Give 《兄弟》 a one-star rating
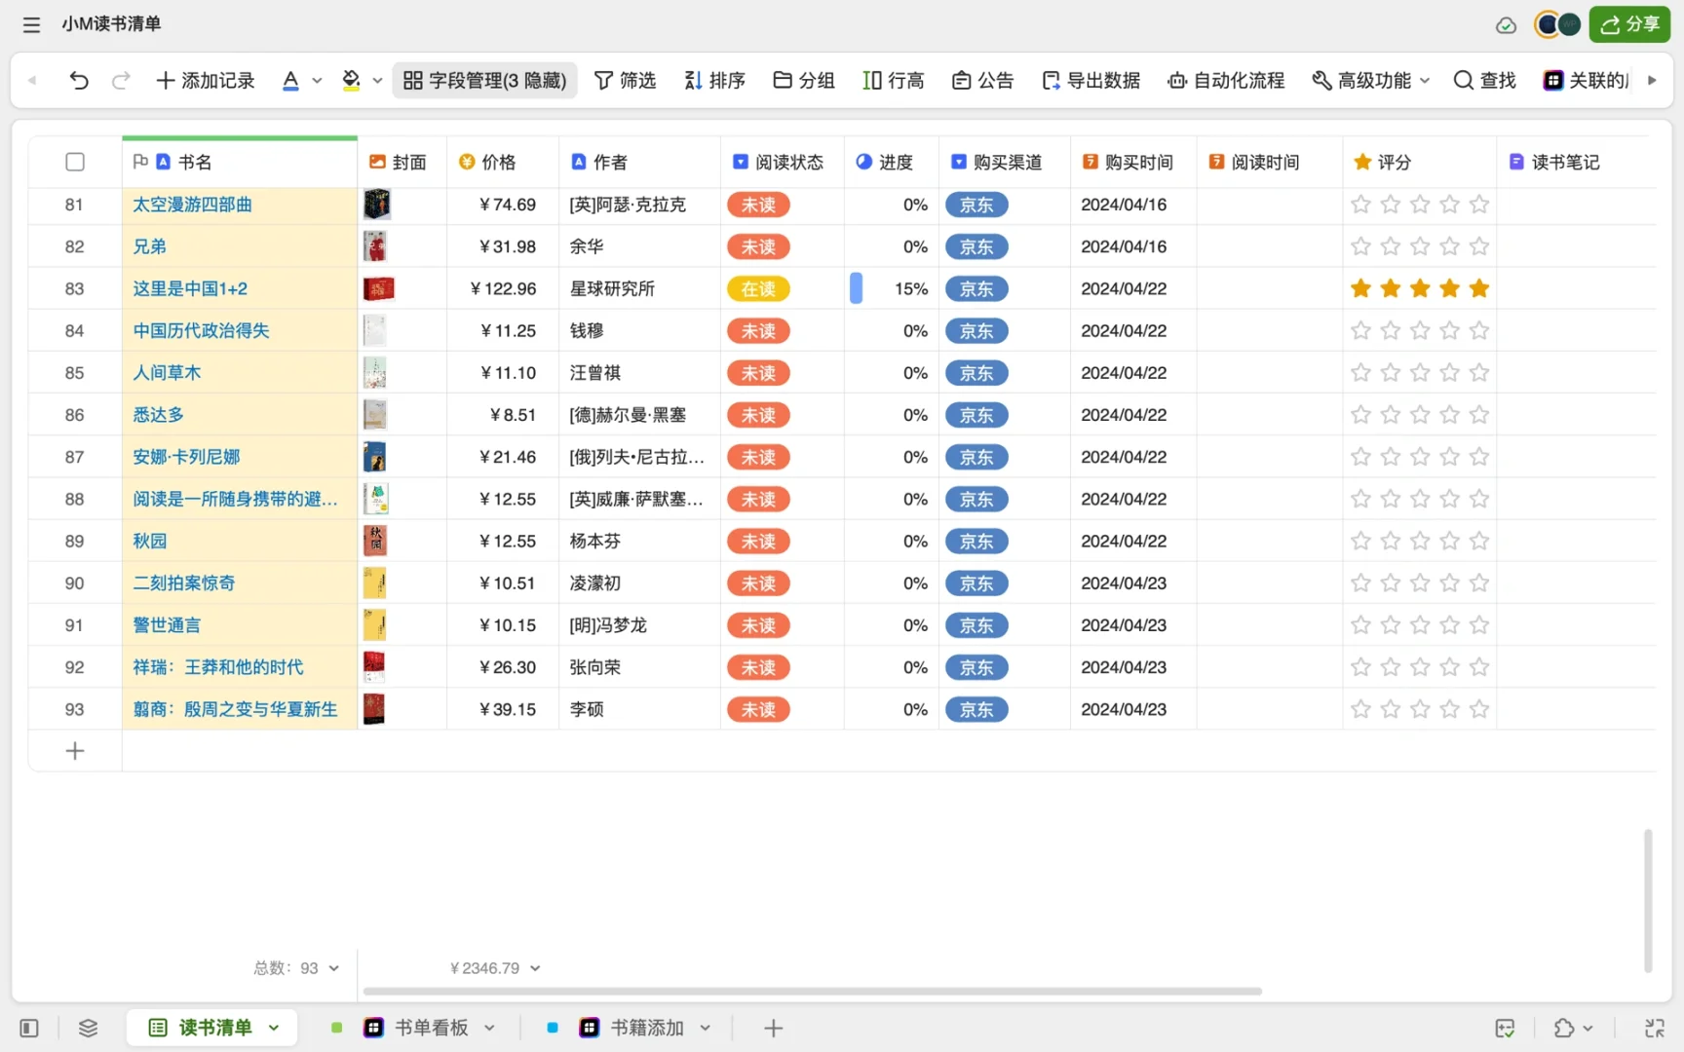The width and height of the screenshot is (1684, 1052). click(1360, 246)
